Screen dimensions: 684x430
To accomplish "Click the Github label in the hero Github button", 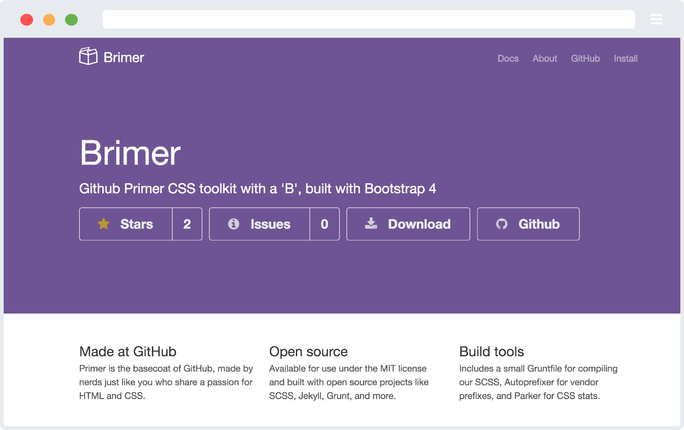I will click(539, 224).
